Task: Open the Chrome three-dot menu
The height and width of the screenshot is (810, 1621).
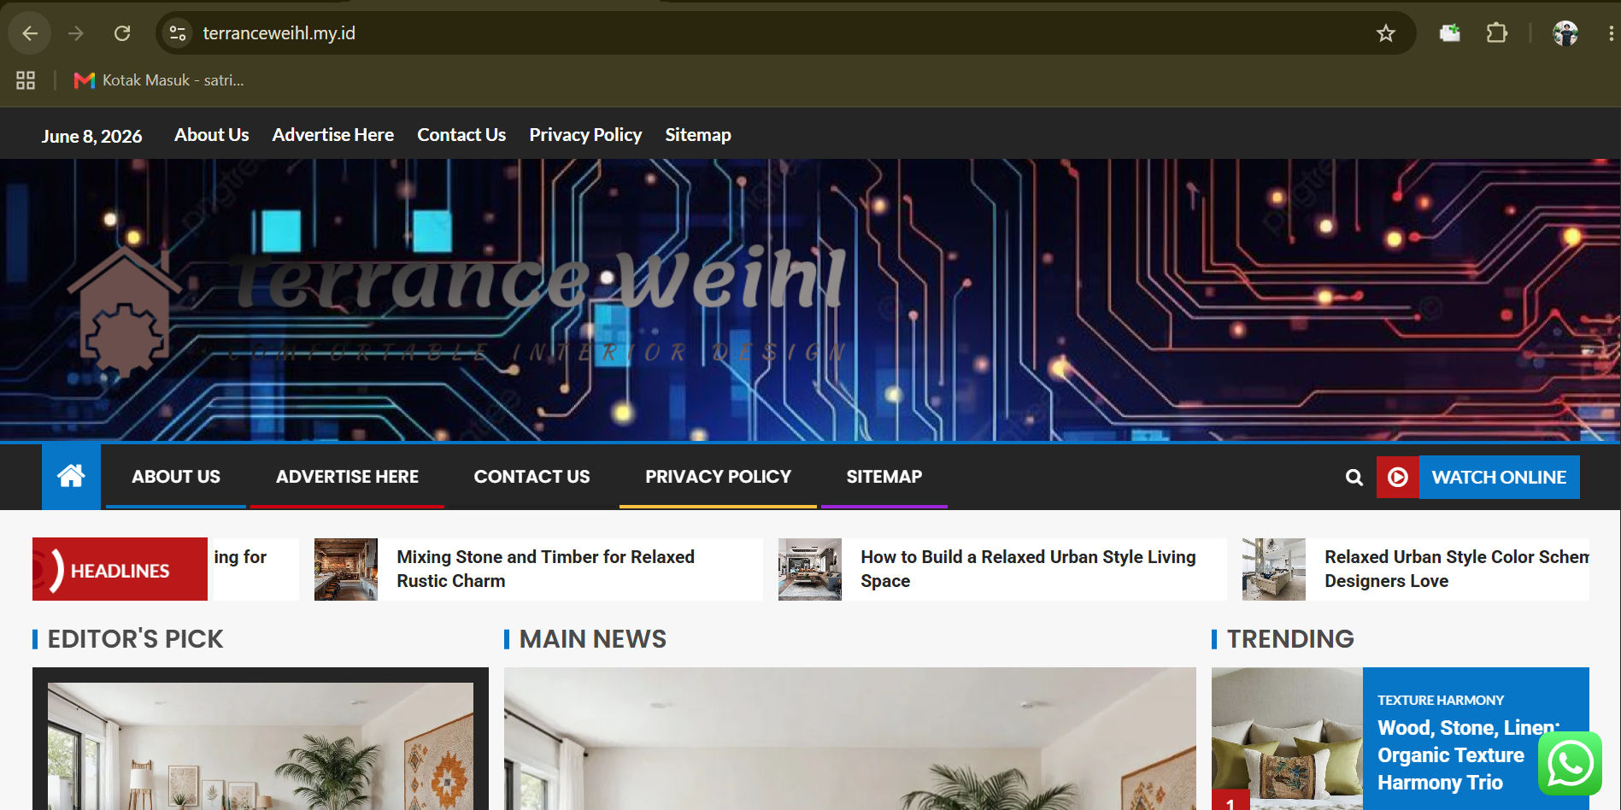Action: click(1610, 33)
